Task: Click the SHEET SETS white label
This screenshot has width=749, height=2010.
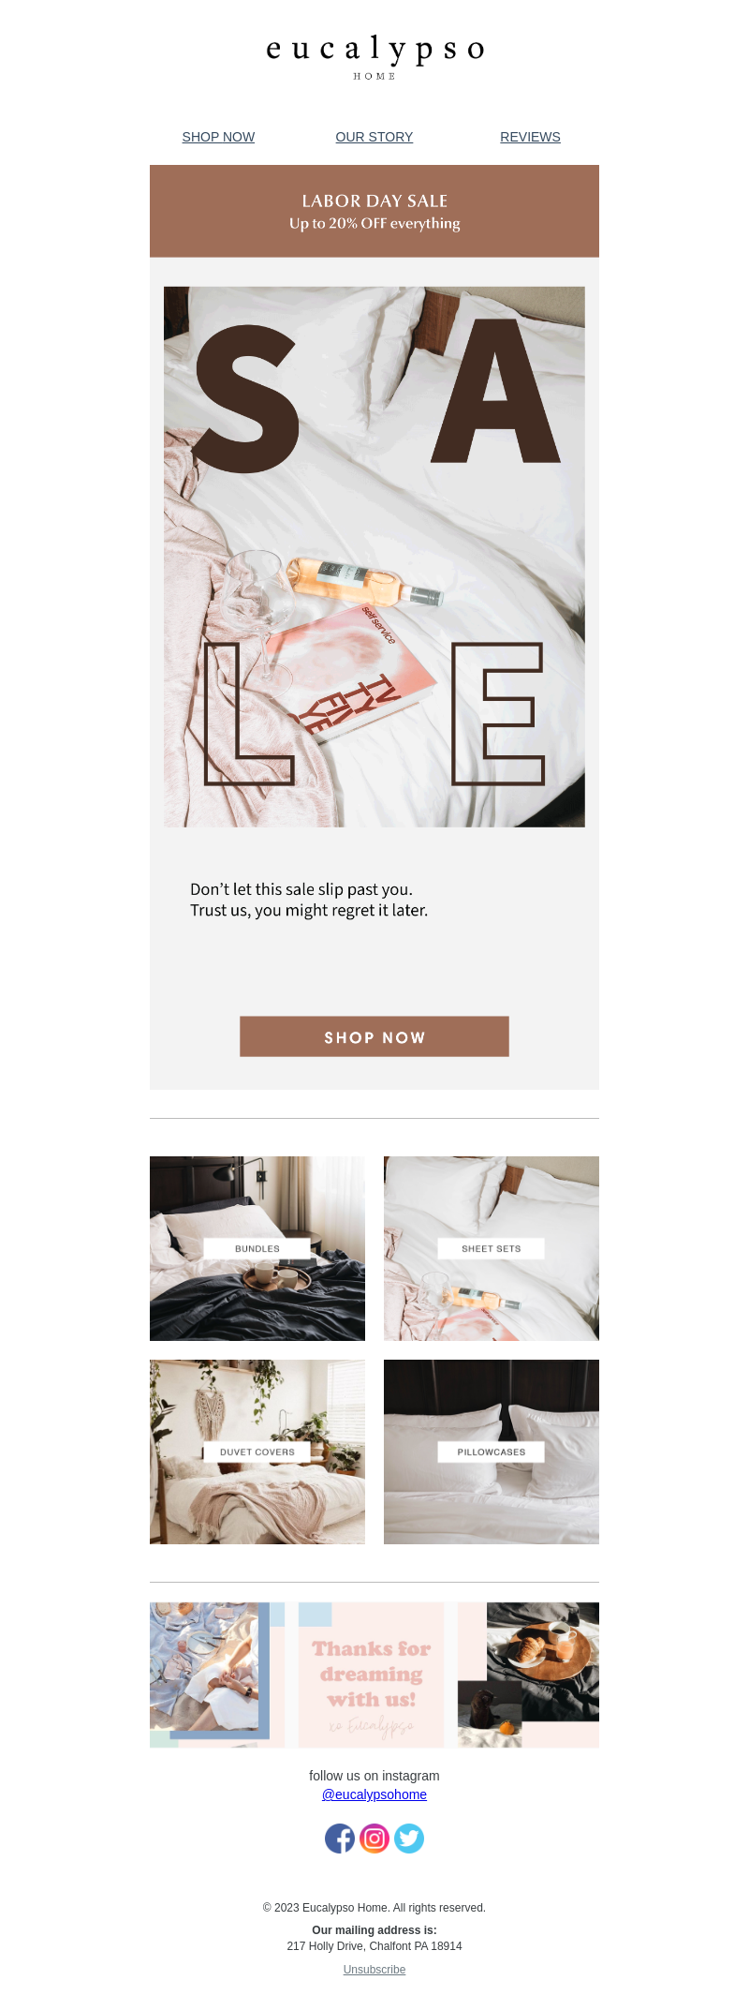Action: [492, 1248]
